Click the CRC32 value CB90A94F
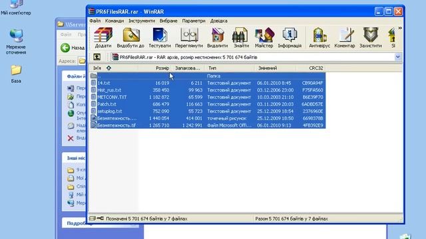426x239 pixels. (x=312, y=83)
